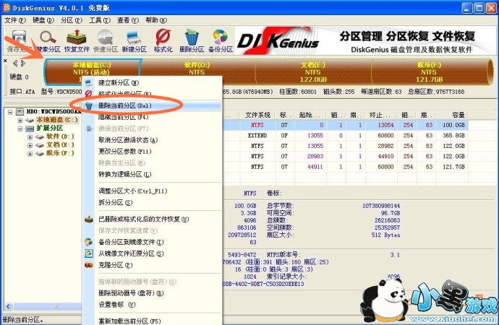Viewport: 499px width, 325px height.
Task: Choose 重新加载当前分区(F5)
Action: tap(129, 321)
